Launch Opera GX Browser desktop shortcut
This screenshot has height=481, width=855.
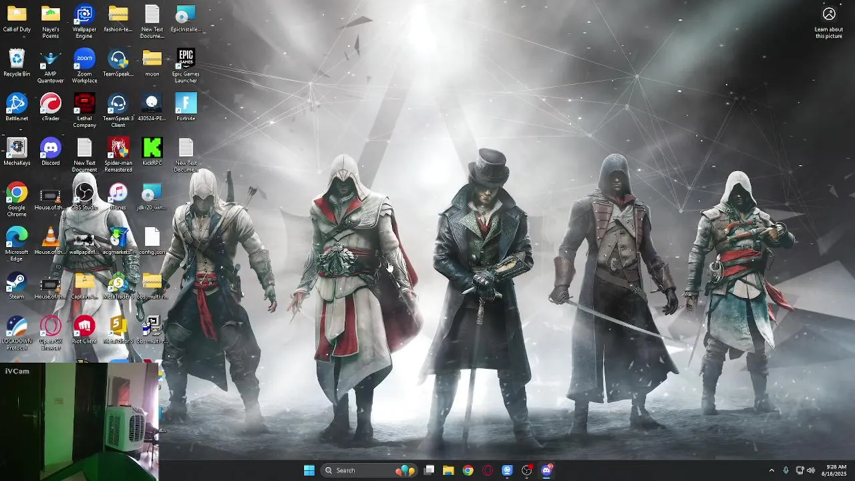[x=50, y=333]
